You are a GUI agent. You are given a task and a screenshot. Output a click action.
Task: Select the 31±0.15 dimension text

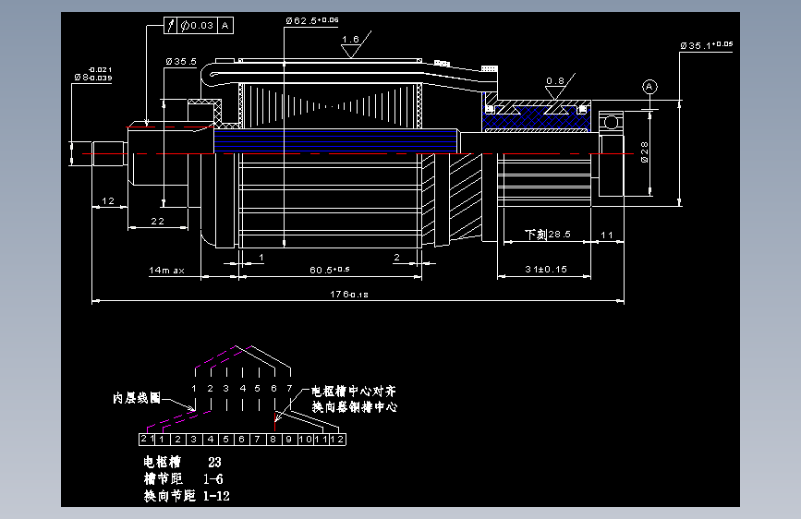546,270
